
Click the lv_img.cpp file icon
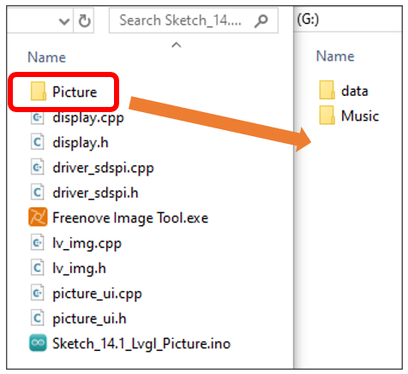[x=37, y=242]
